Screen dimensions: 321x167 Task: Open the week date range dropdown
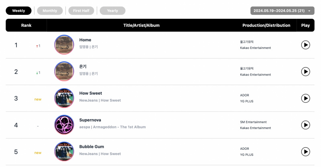282,11
